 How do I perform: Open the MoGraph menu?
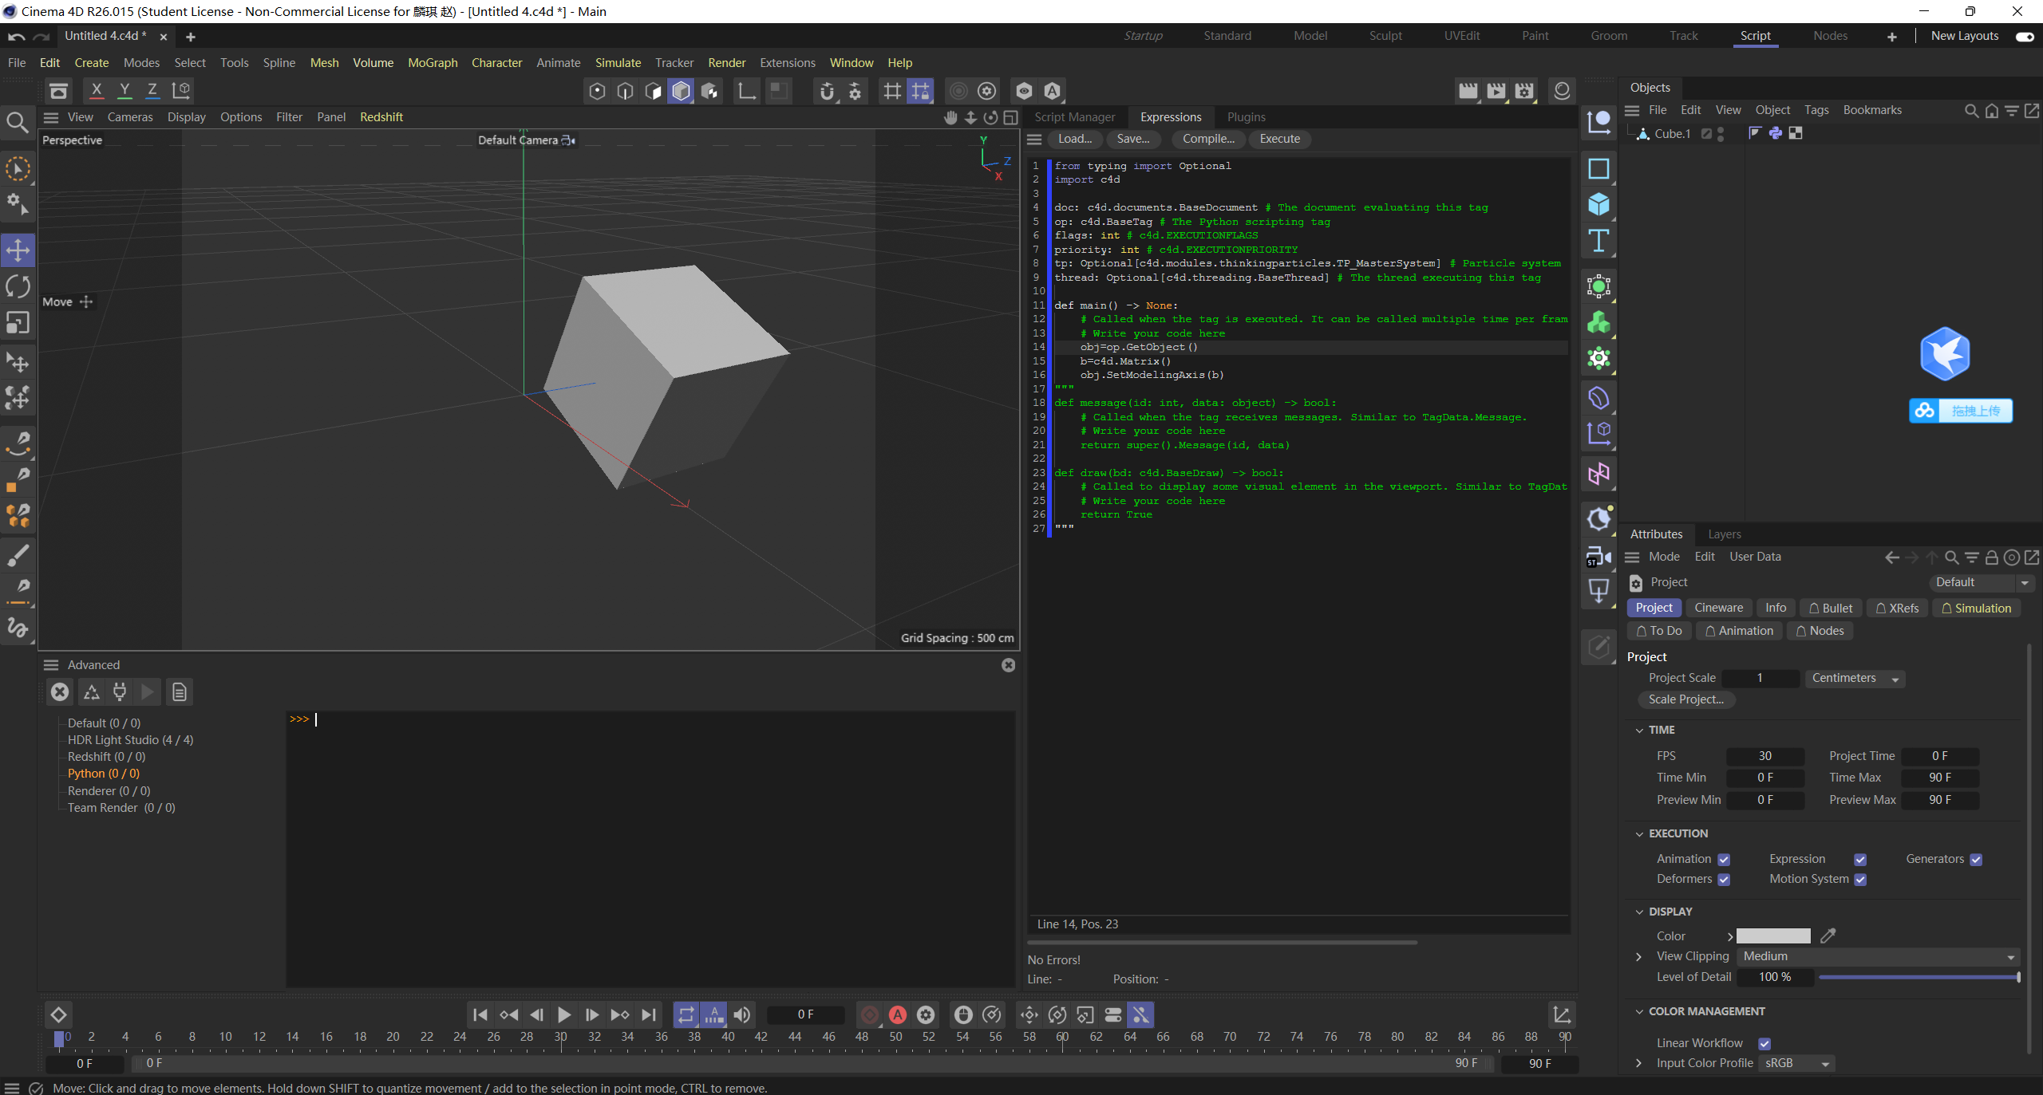[x=433, y=62]
